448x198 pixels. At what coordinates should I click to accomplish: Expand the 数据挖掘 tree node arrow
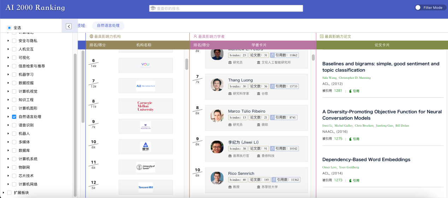8,83
